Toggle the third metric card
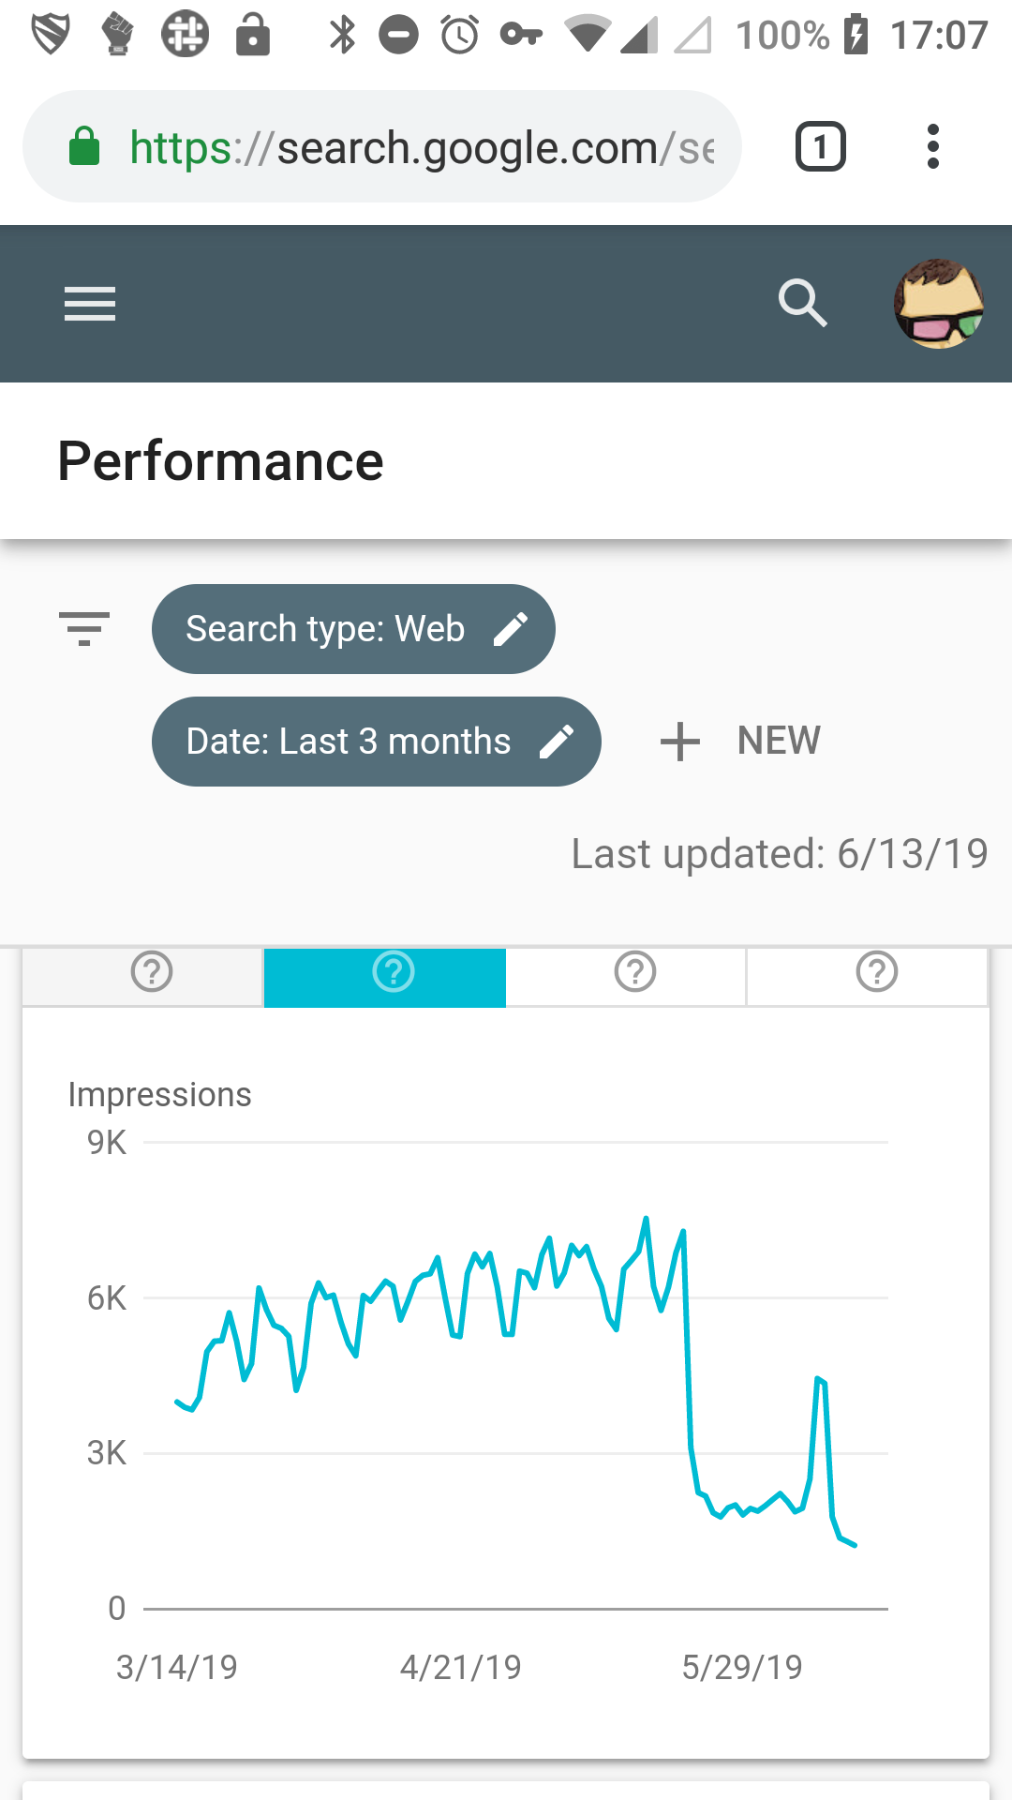 pyautogui.click(x=626, y=977)
